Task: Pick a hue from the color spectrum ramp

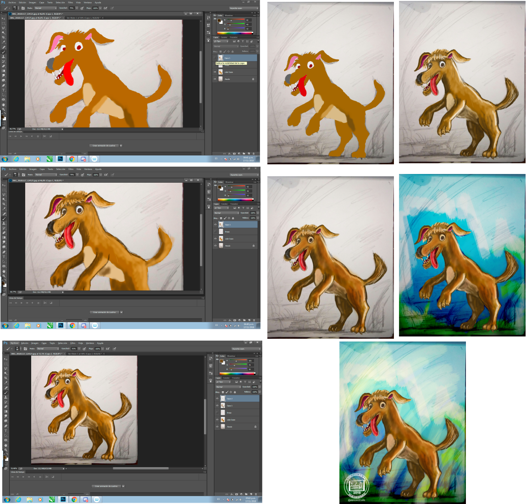Action: tap(235, 33)
